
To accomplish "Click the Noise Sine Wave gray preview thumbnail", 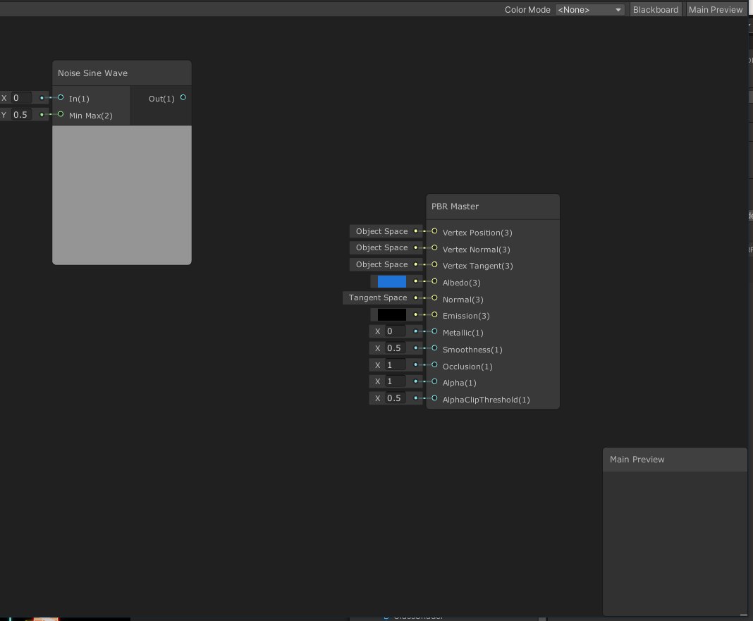I will 122,195.
